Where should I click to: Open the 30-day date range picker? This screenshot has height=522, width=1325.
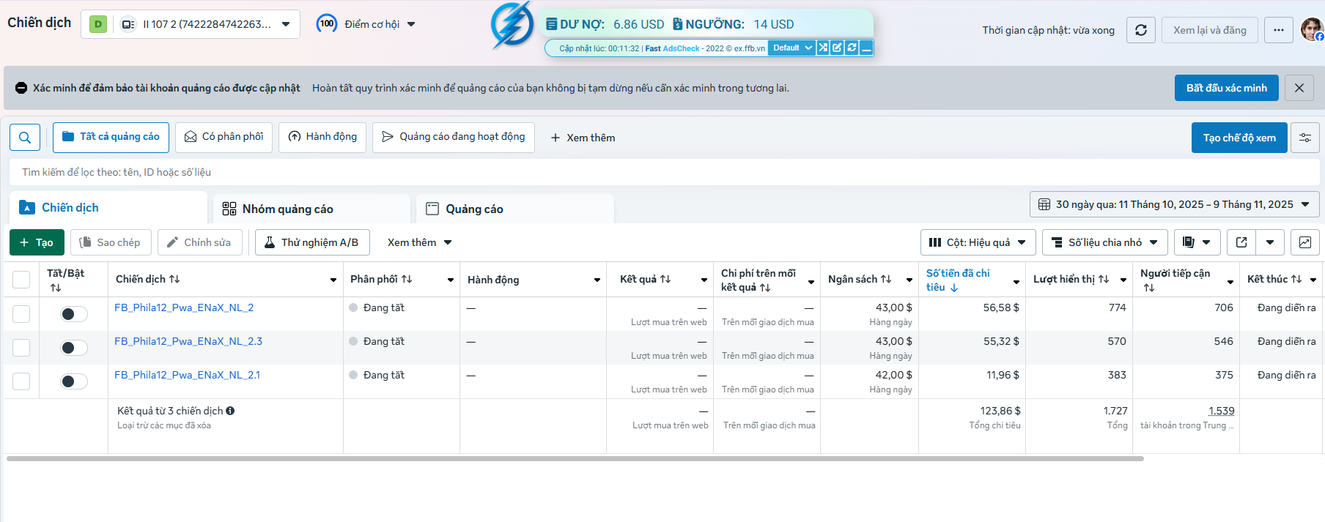click(x=1175, y=204)
